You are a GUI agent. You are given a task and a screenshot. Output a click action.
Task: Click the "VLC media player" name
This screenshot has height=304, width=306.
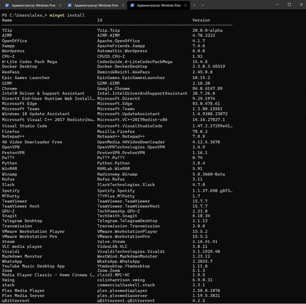tap(22, 247)
